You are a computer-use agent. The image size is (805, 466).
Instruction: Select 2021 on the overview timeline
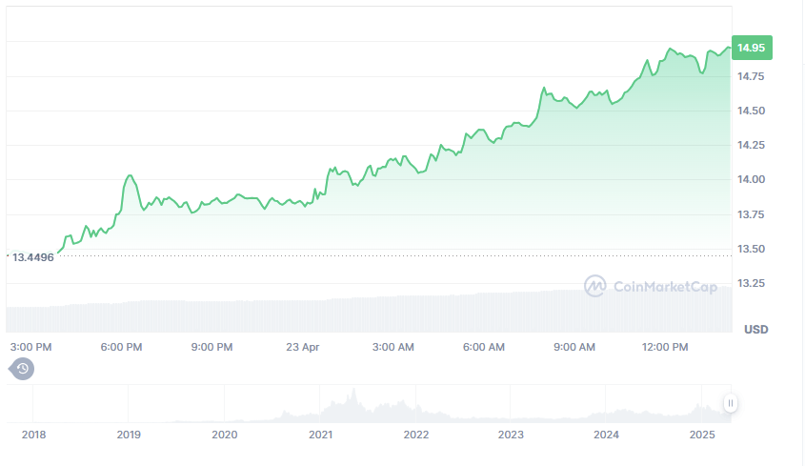[320, 436]
